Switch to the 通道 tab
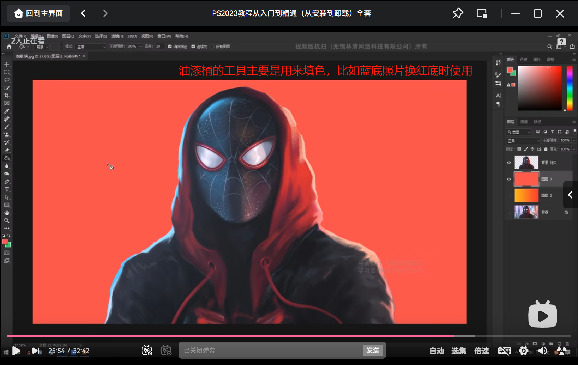 pyautogui.click(x=524, y=122)
